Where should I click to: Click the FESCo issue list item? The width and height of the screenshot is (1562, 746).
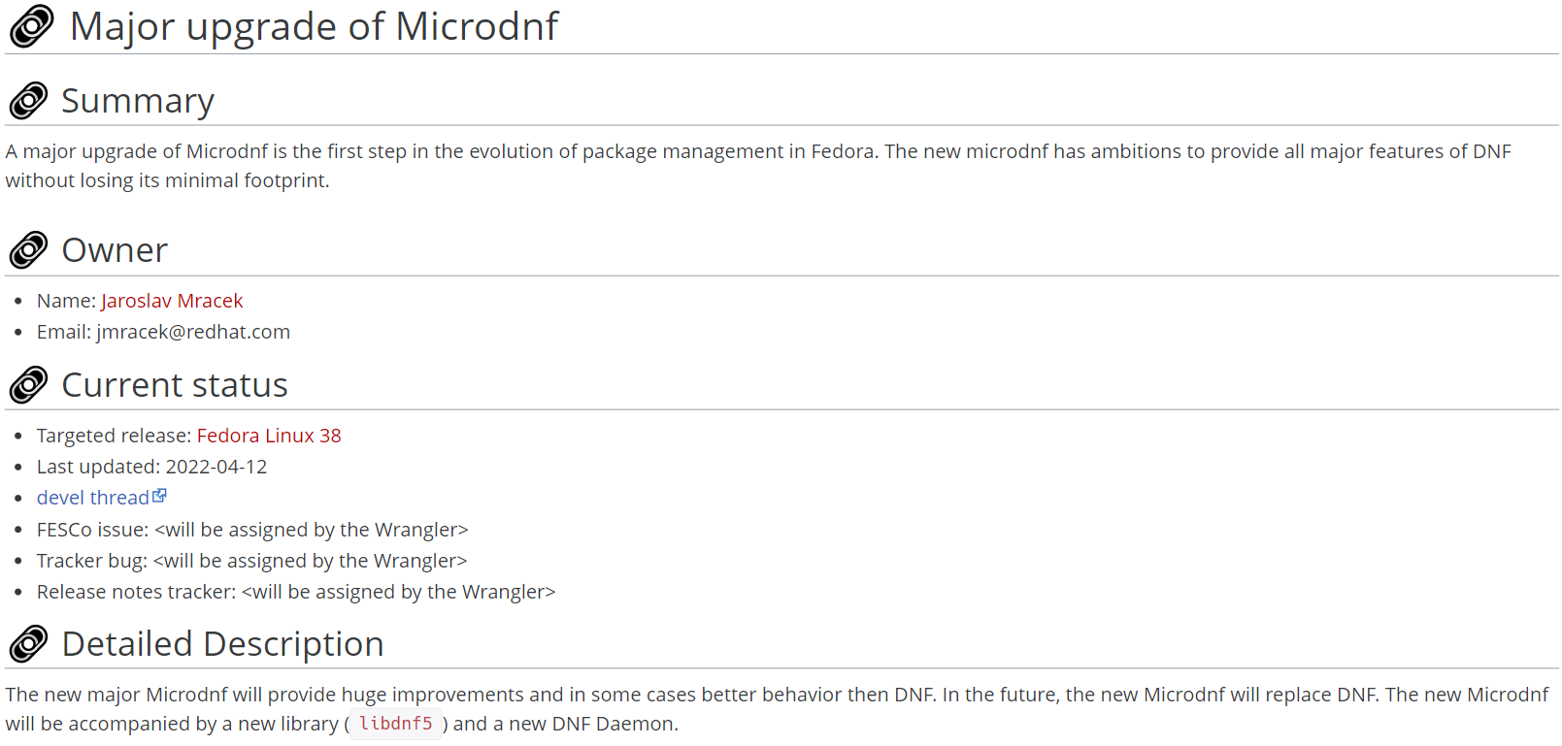(x=252, y=530)
